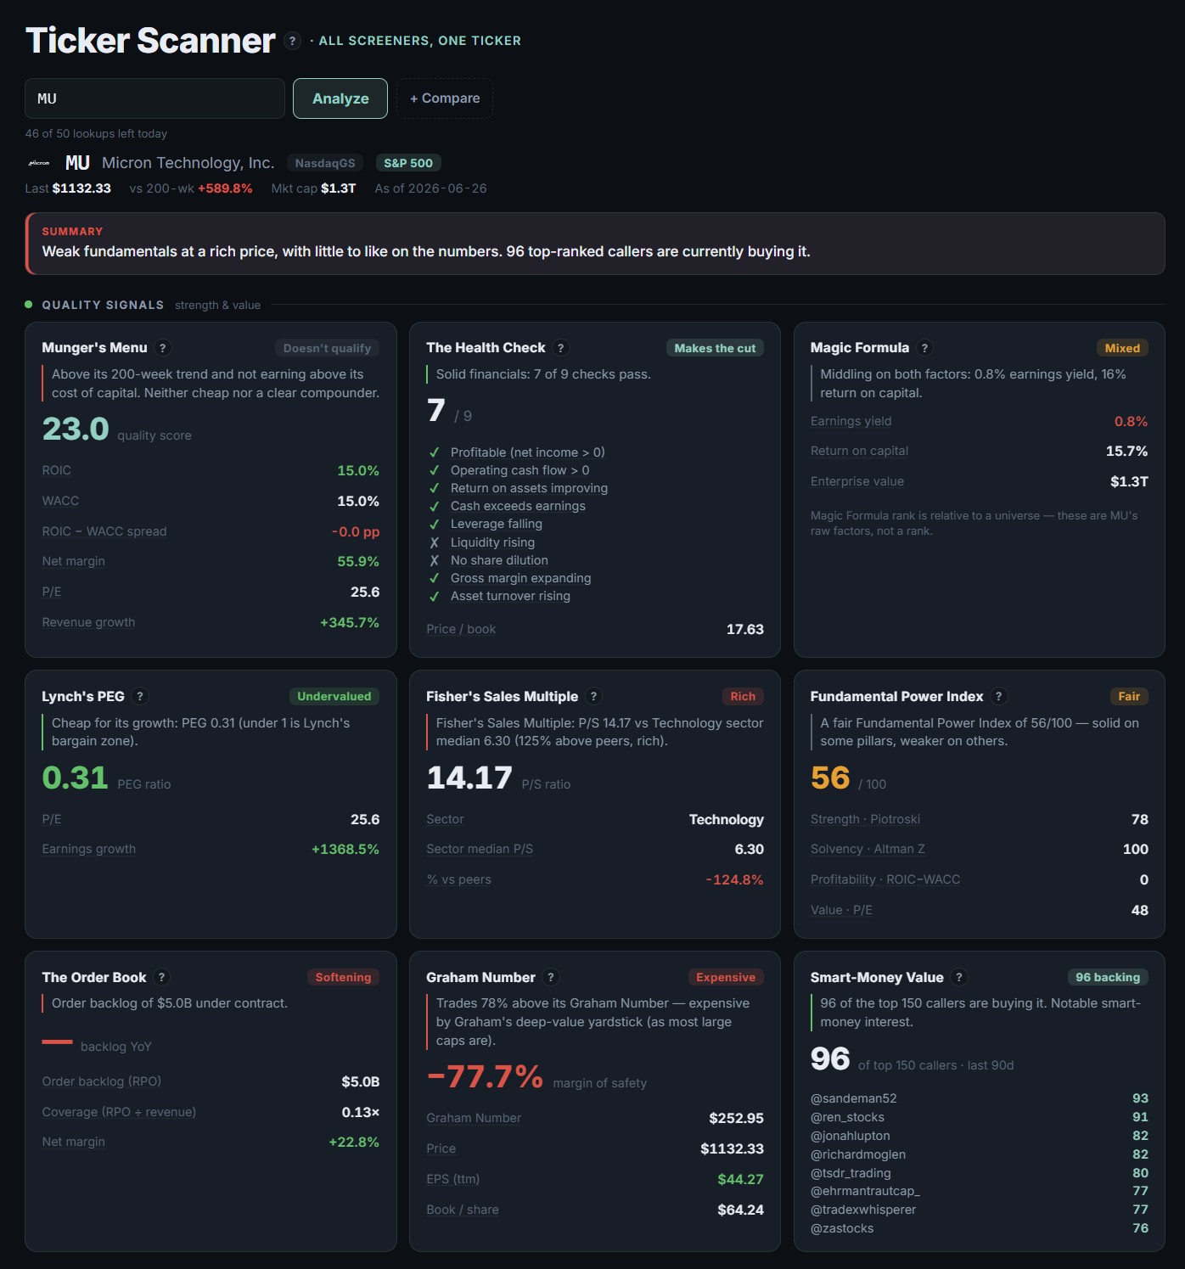Click the Book / share label
This screenshot has height=1269, width=1185.
[x=463, y=1210]
